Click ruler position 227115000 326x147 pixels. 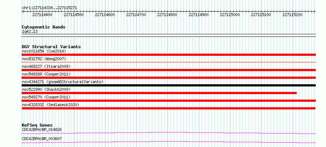(230, 15)
